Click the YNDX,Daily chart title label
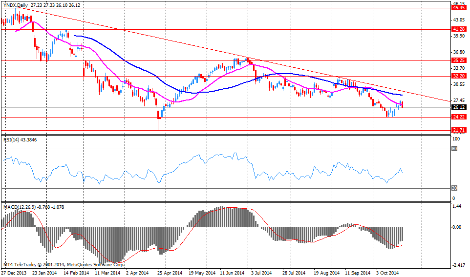 (16, 4)
